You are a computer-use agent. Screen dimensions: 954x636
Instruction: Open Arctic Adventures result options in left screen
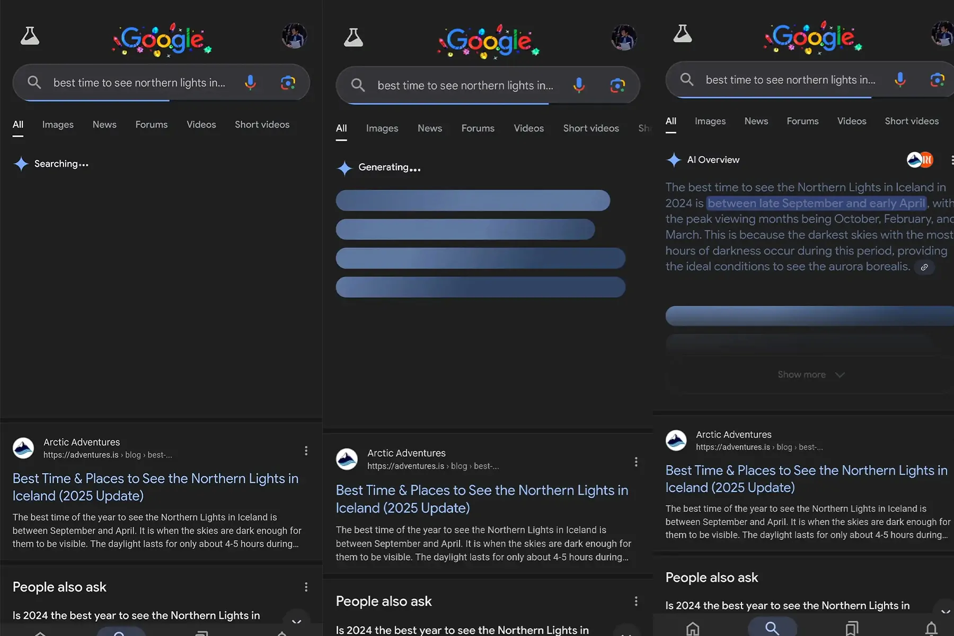[306, 450]
